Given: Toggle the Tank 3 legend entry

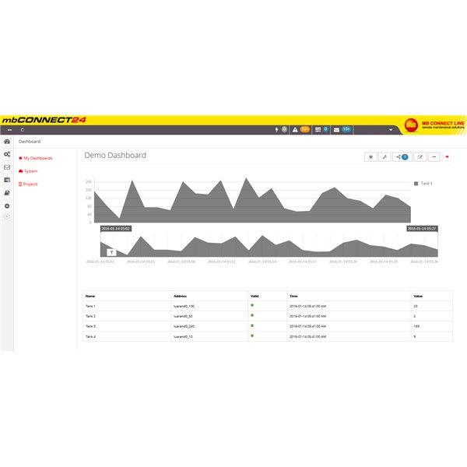Looking at the screenshot, I should 424,183.
